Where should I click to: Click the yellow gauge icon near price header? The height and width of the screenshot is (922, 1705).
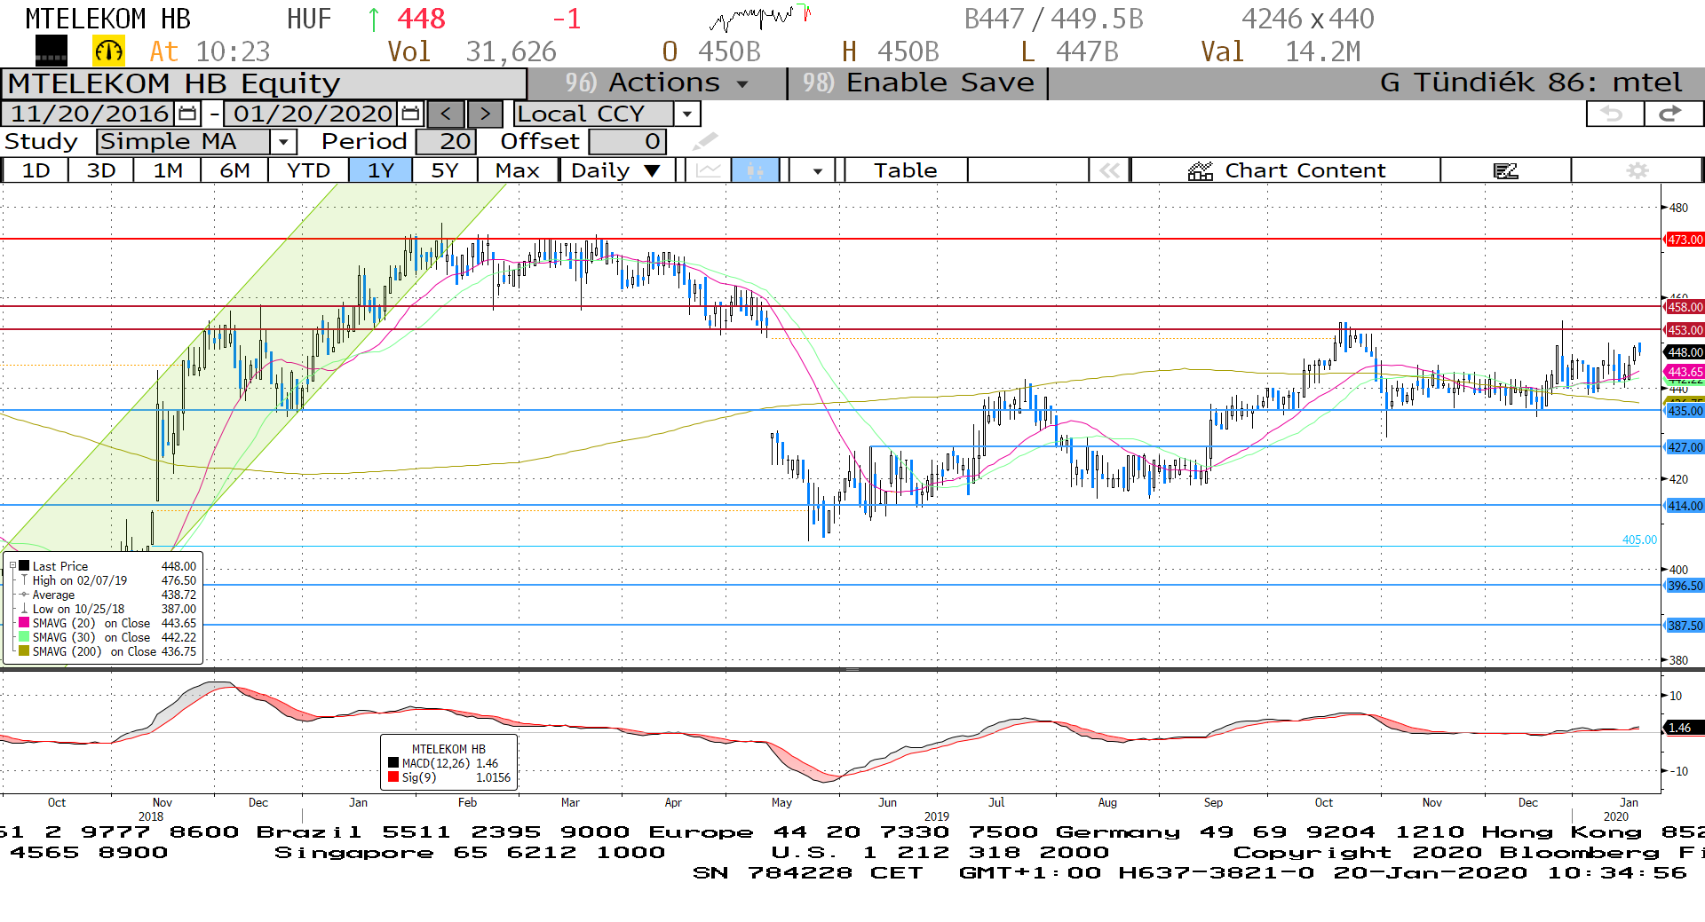pos(109,51)
